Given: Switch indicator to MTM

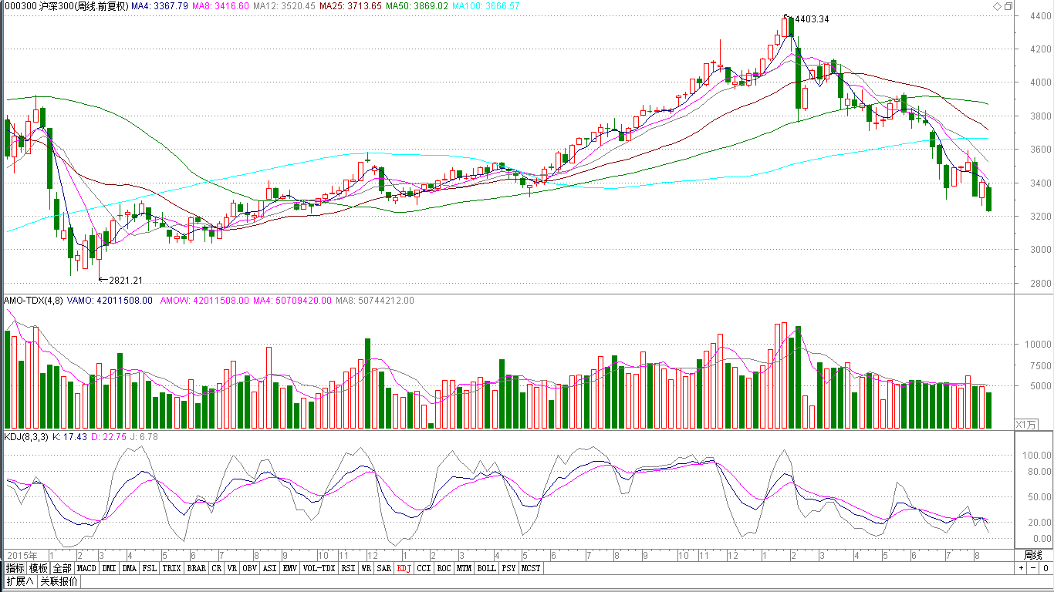Looking at the screenshot, I should [464, 568].
